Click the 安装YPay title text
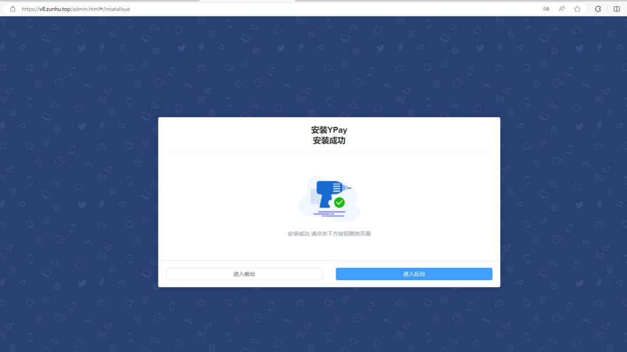Viewport: 627px width, 352px height. click(x=329, y=130)
